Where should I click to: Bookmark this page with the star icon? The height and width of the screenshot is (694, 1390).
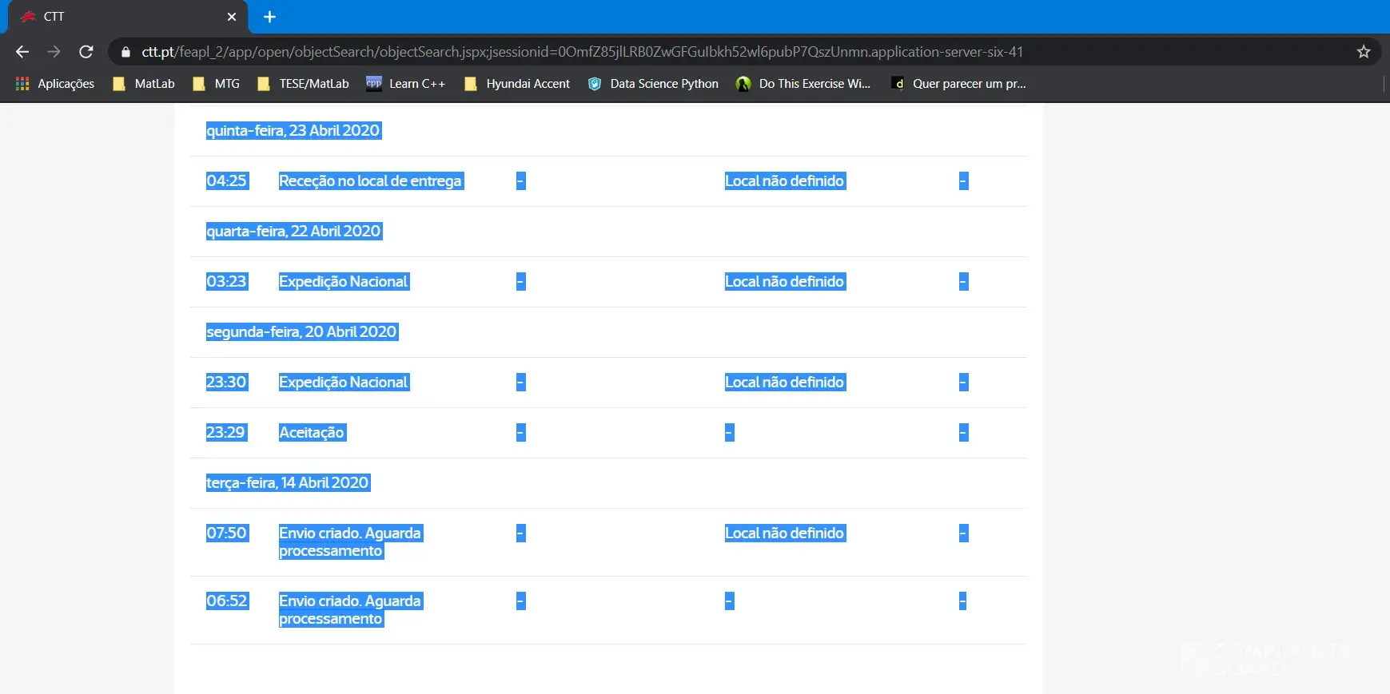click(1364, 52)
